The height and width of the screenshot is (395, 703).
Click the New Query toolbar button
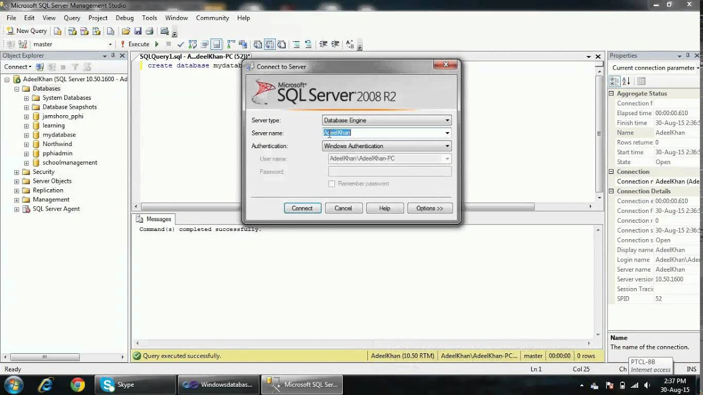27,31
